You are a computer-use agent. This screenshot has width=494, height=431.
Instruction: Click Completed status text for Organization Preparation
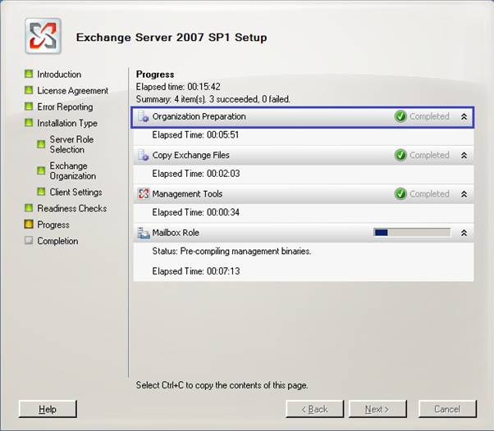pos(429,116)
